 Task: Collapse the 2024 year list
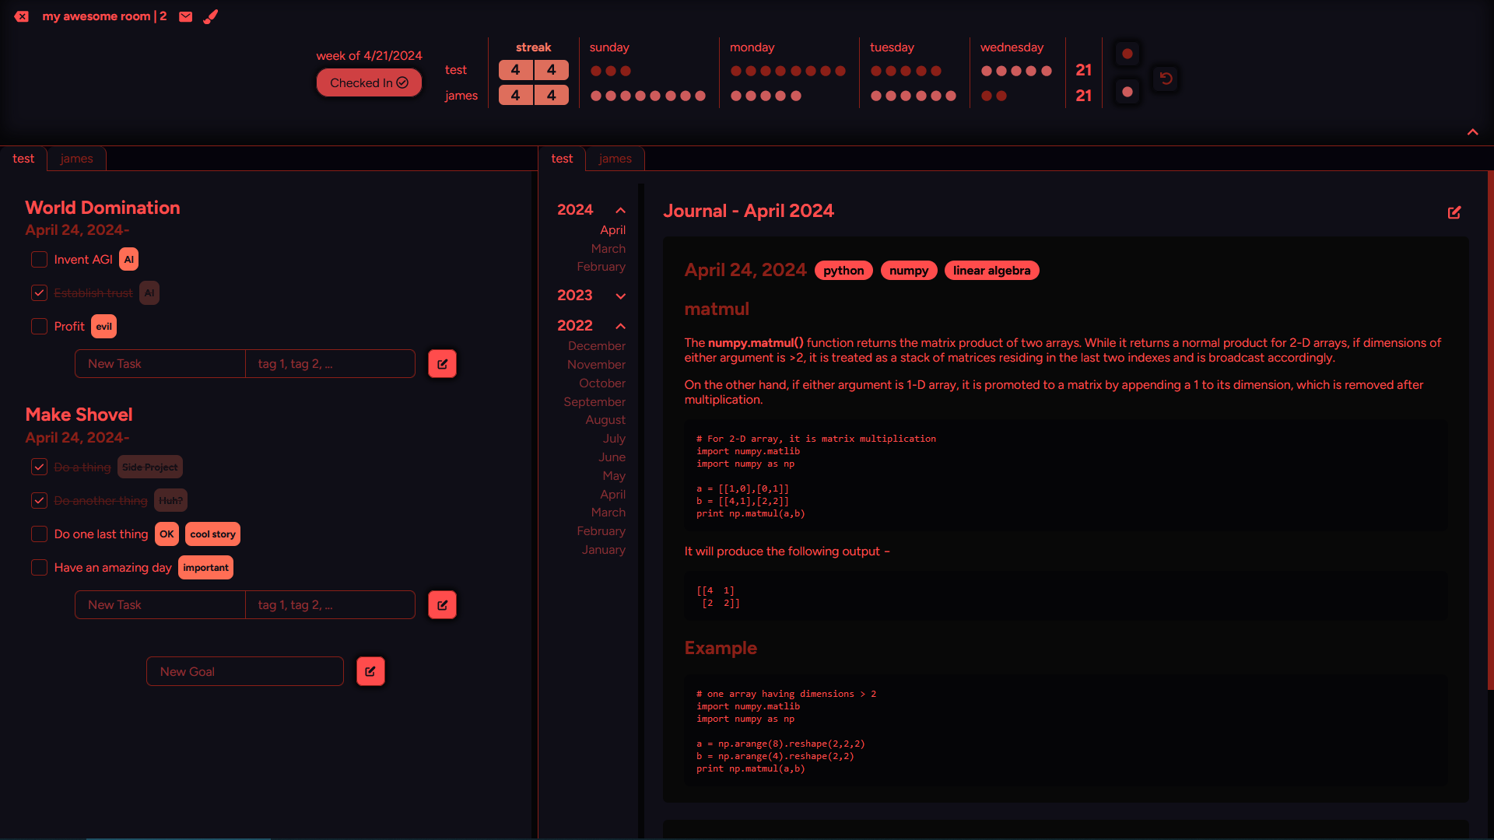(x=620, y=210)
